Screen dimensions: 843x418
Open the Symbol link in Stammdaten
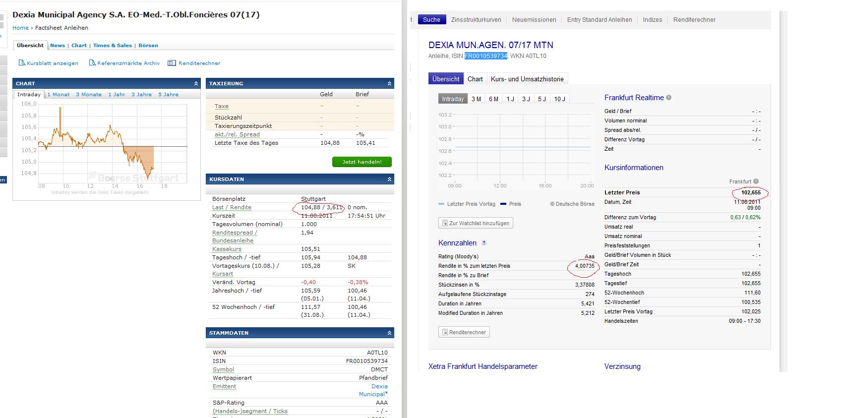pos(223,369)
